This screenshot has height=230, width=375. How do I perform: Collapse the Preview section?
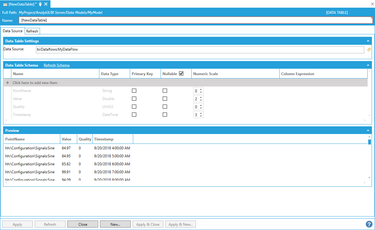(368, 130)
